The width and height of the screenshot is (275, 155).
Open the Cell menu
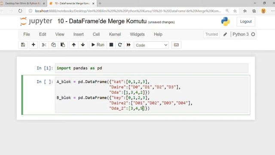[x=96, y=34]
